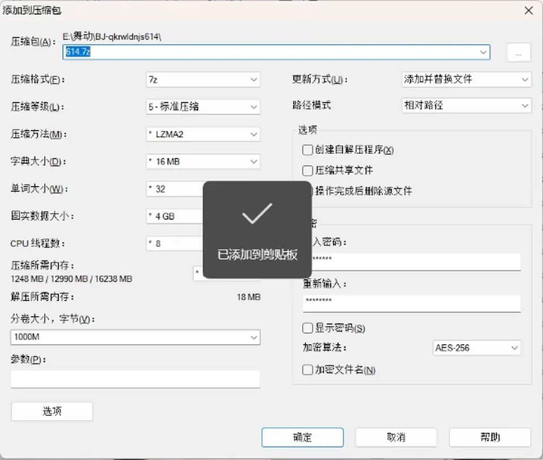Click the 18 MB decompression memory value
This screenshot has width=543, height=460.
tap(249, 297)
